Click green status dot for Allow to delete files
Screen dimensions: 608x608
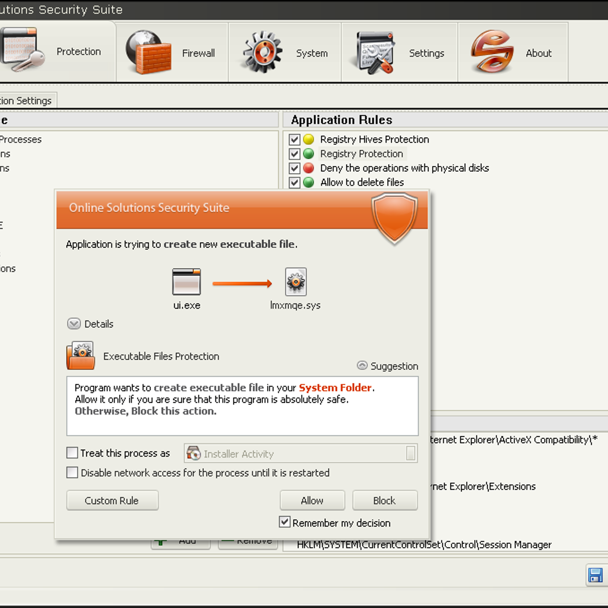(x=309, y=182)
